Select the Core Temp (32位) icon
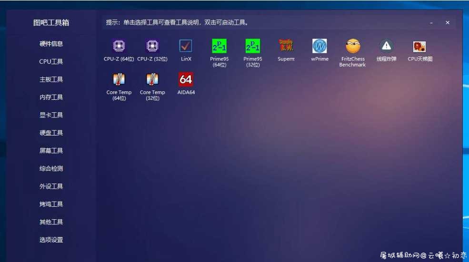 (x=152, y=79)
